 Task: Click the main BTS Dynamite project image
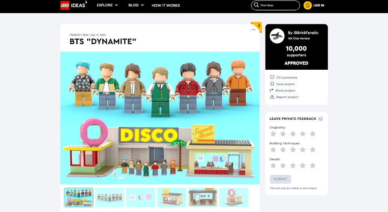160,118
